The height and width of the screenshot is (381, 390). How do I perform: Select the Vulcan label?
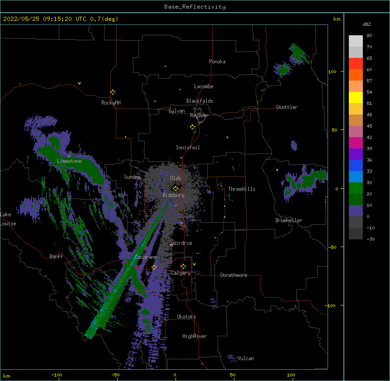246,358
